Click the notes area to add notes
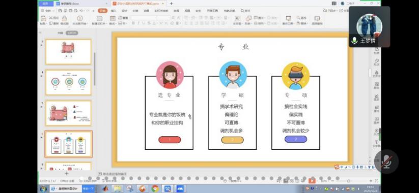Image resolution: width=419 pixels, height=193 pixels. (115, 174)
